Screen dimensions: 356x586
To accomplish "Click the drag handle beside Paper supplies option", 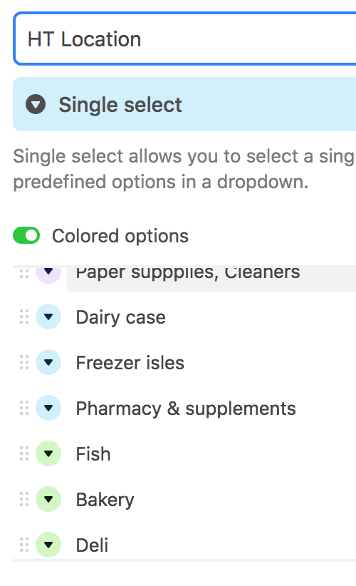I will pos(24,273).
